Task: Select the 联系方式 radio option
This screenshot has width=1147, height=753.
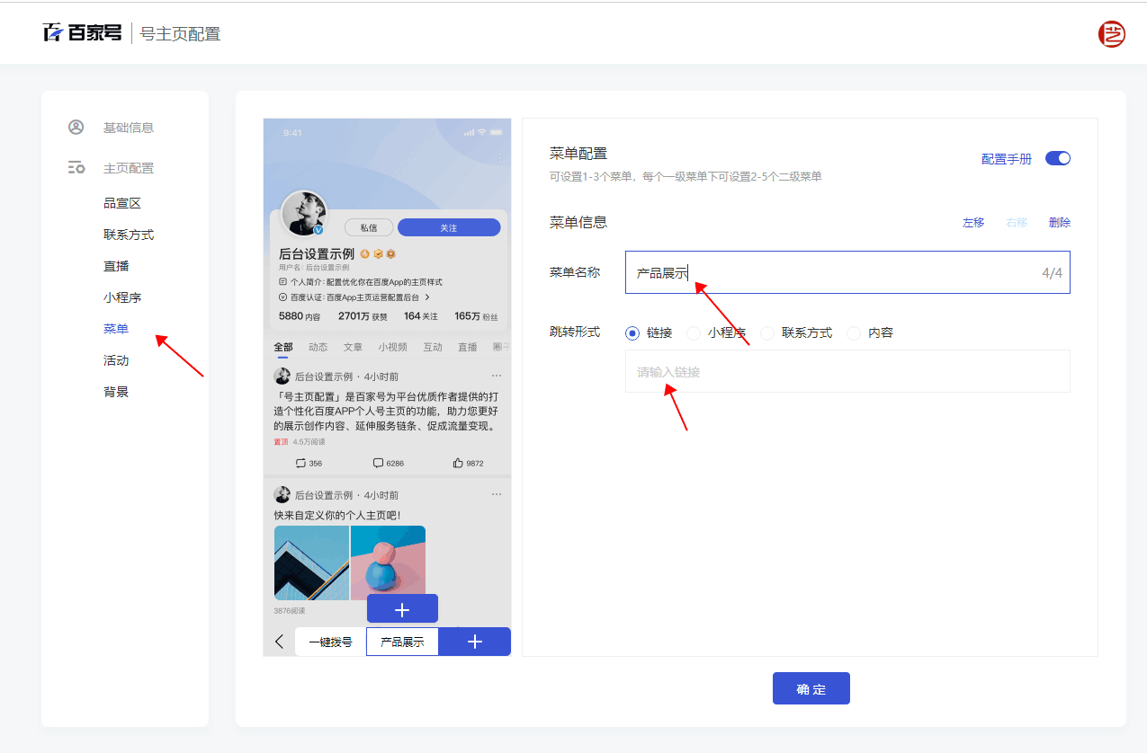Action: 767,332
